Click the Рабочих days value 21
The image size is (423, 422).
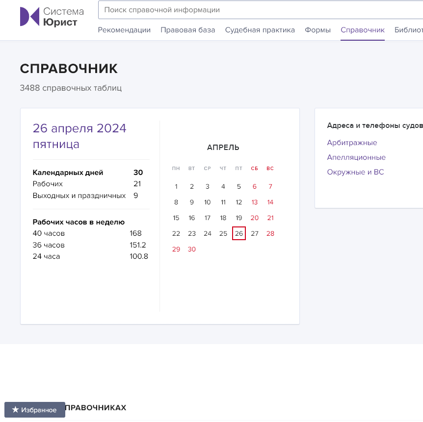[137, 184]
